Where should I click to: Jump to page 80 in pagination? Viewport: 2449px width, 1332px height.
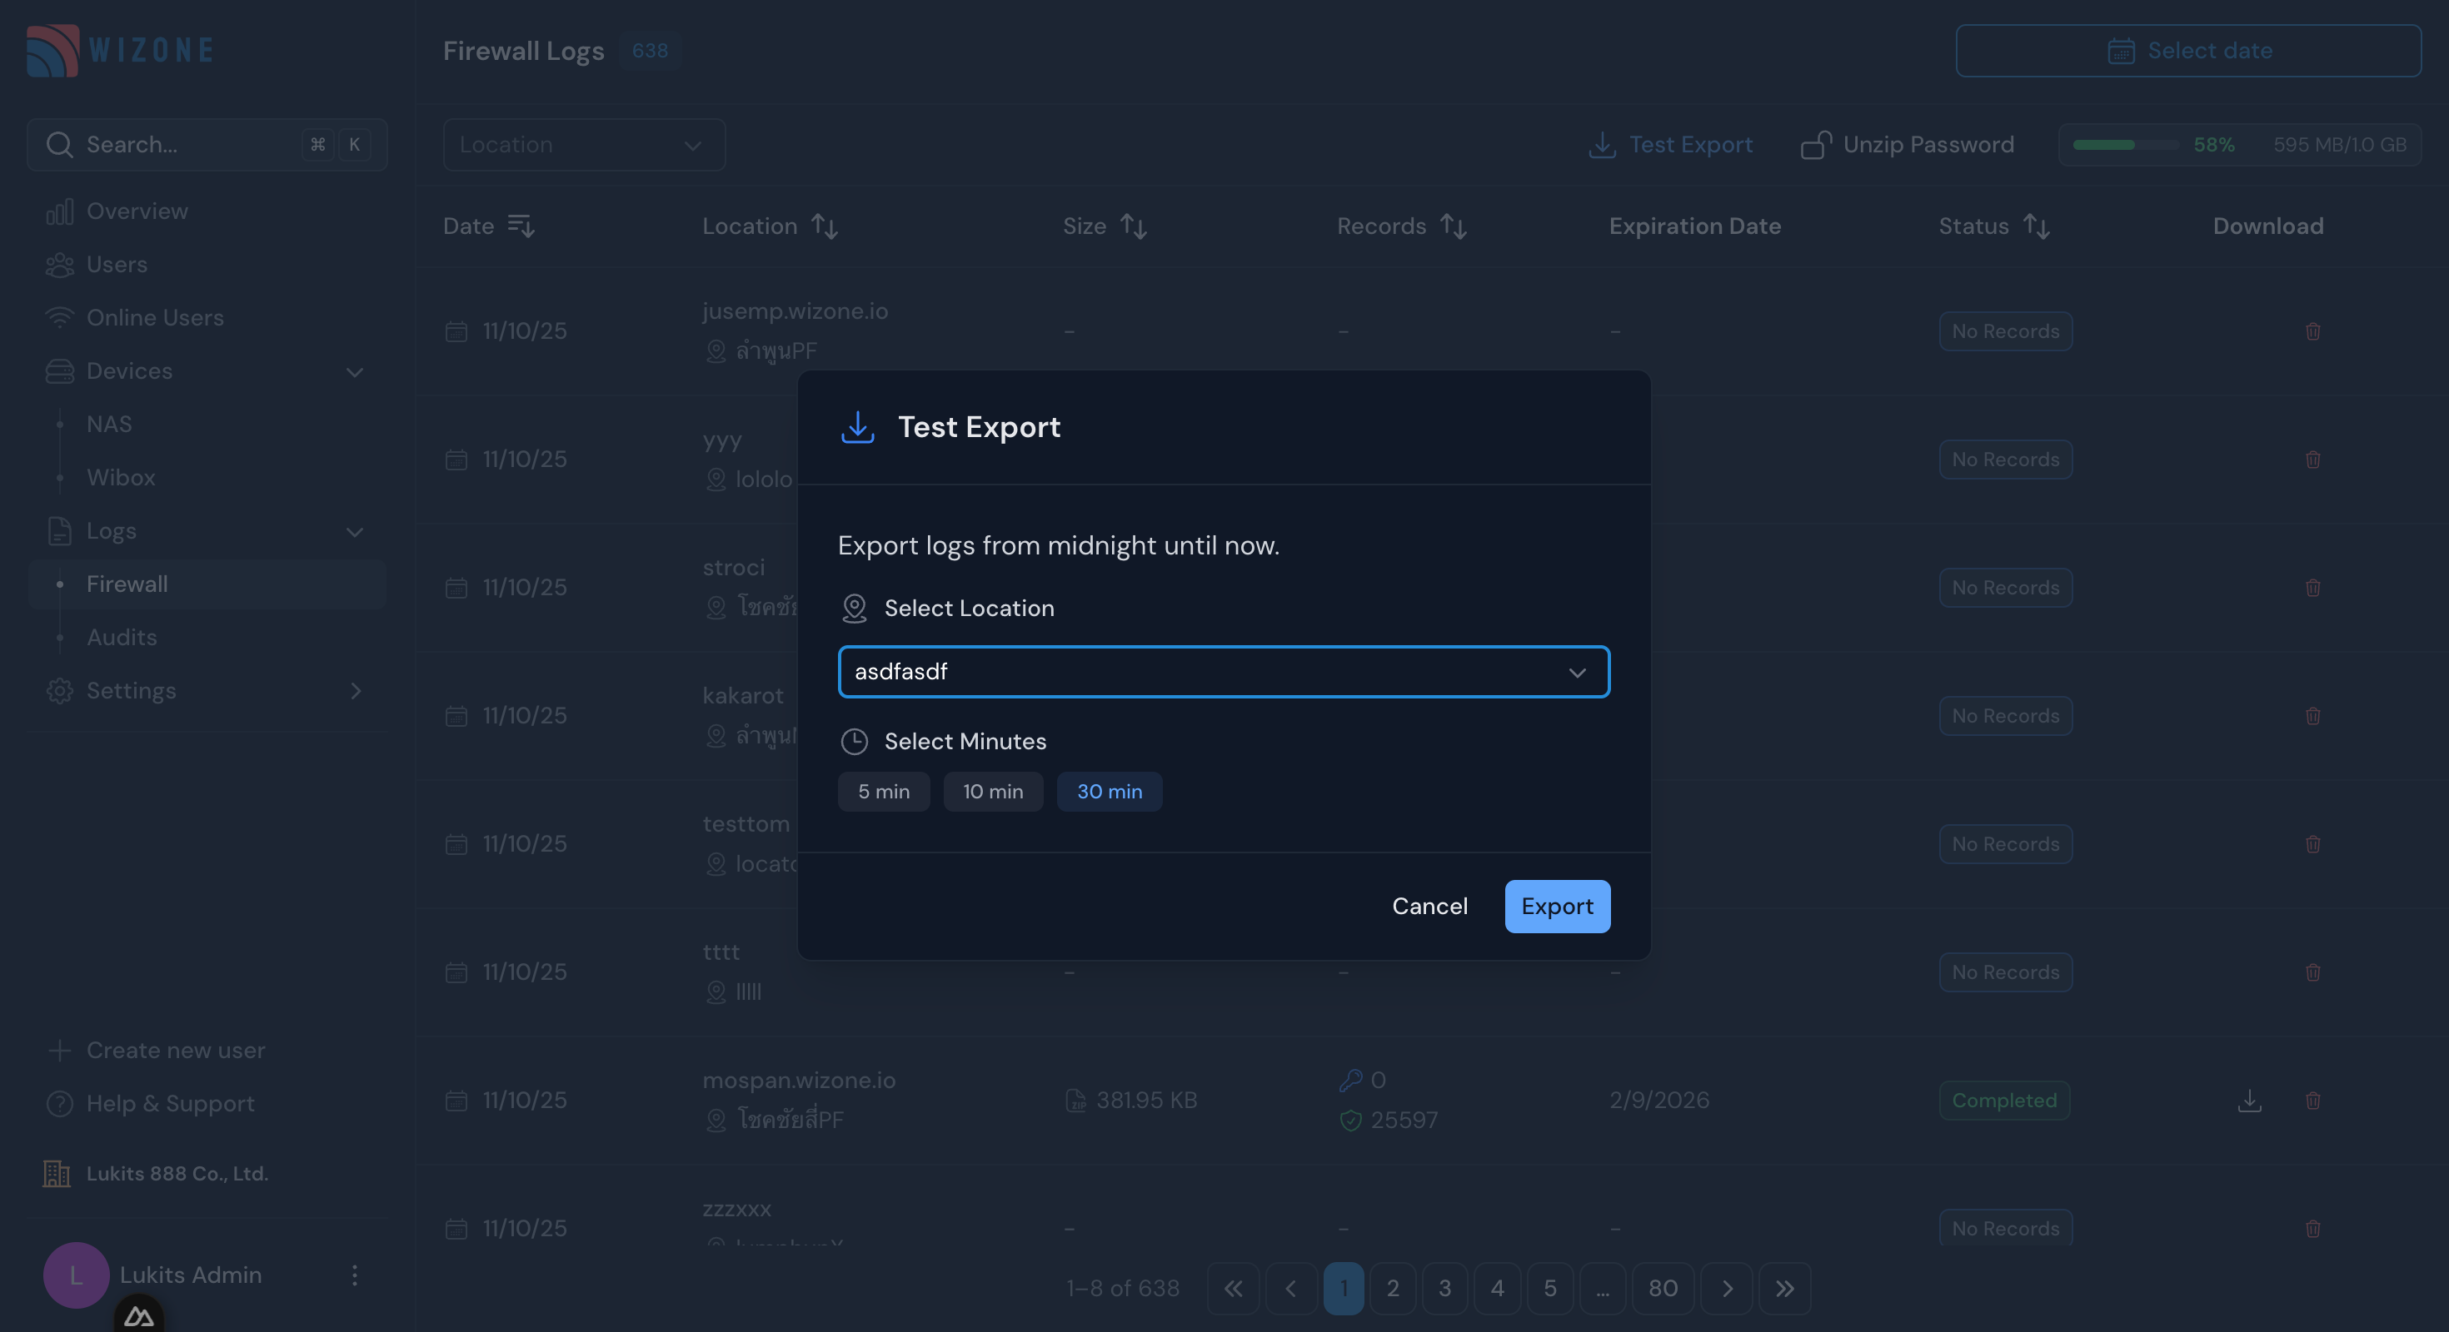coord(1663,1289)
